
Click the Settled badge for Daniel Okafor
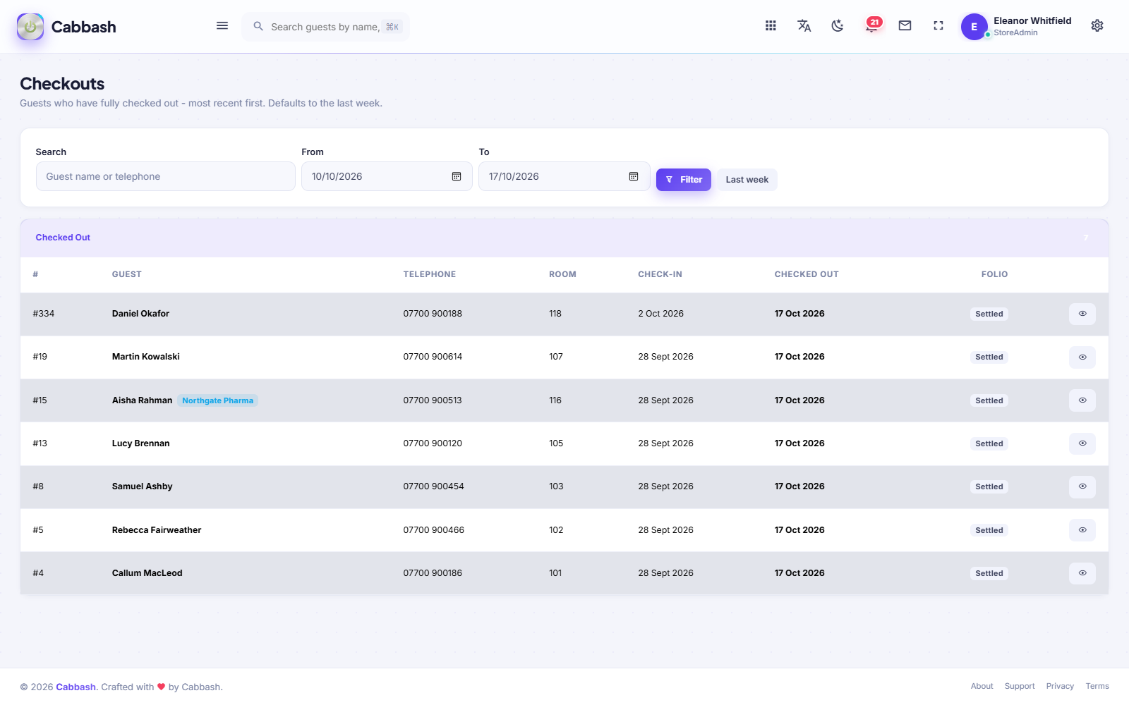coord(989,314)
